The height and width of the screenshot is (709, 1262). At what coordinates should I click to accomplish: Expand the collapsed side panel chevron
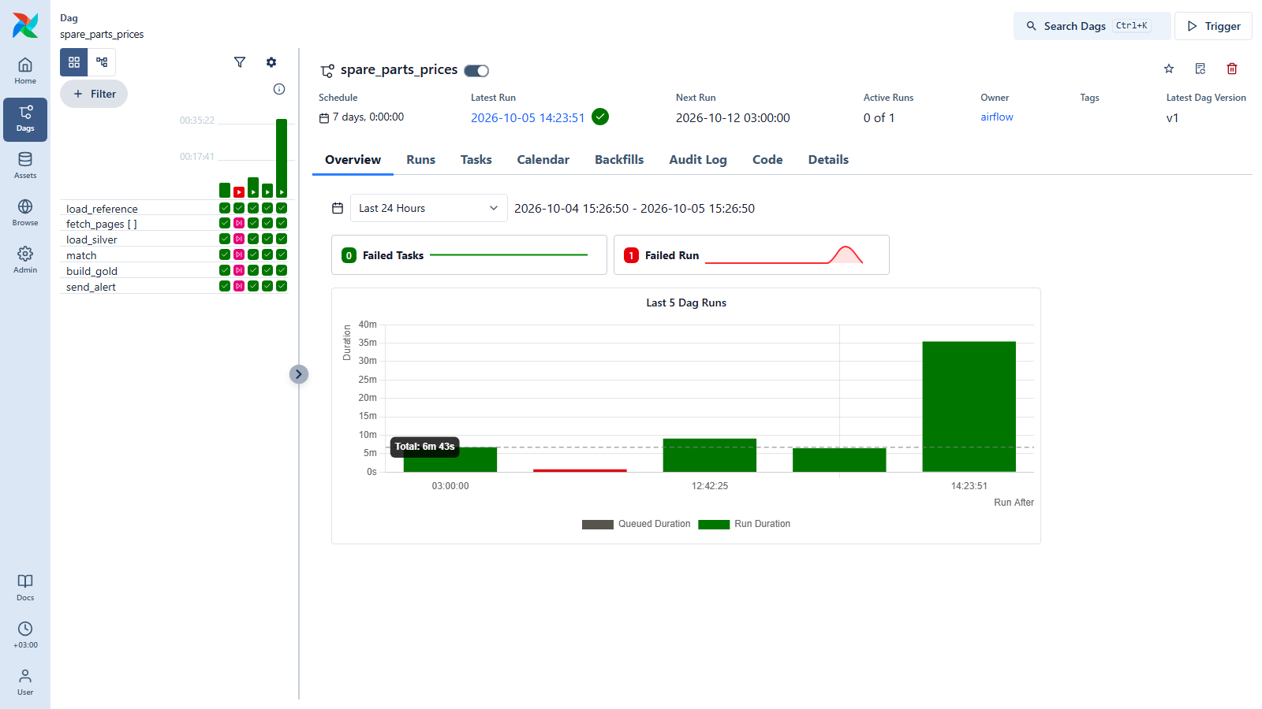(x=299, y=374)
